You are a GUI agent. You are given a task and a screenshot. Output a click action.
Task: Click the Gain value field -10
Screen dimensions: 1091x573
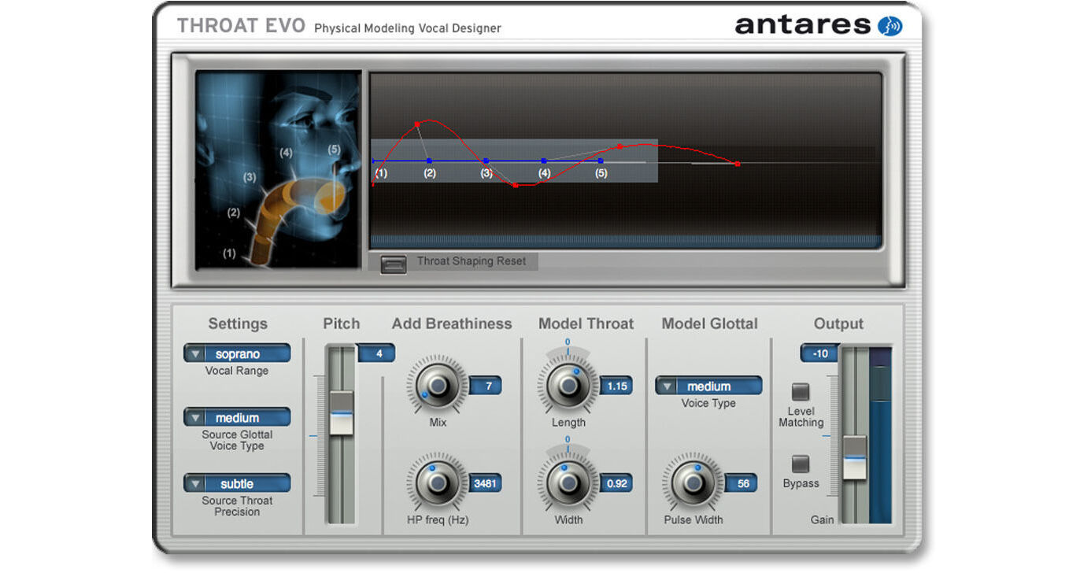820,353
